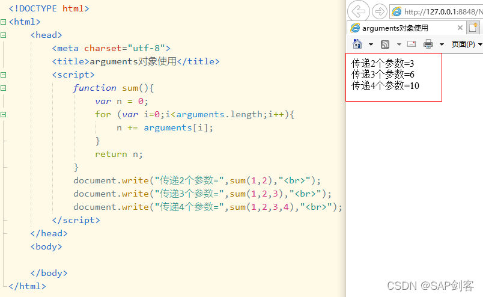The image size is (483, 297).
Task: Click the meta charset="utf-8" line
Action: pos(111,49)
